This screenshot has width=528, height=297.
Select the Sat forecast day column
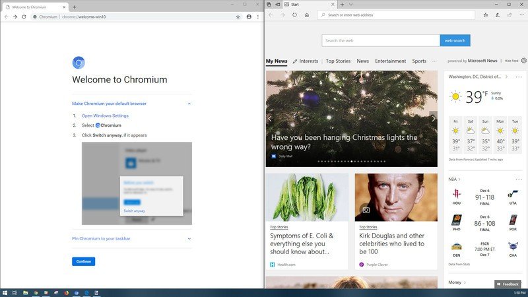(x=471, y=135)
